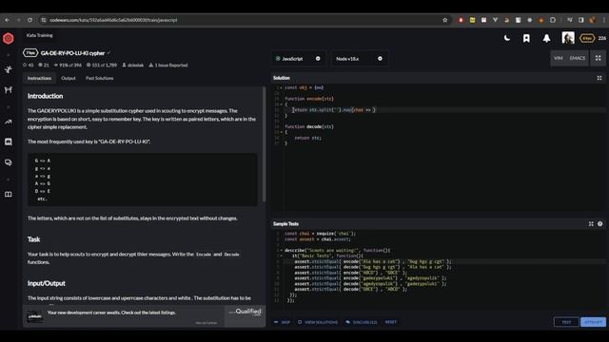Open notifications bell icon
The width and height of the screenshot is (609, 342).
point(546,38)
